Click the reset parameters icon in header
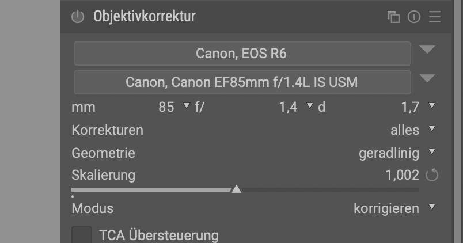This screenshot has height=243, width=463. coord(413,17)
